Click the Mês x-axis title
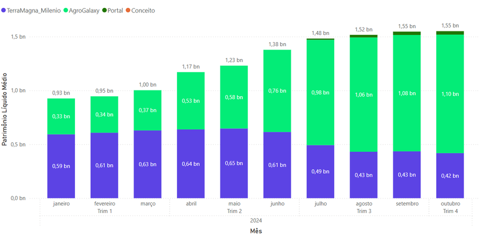The width and height of the screenshot is (479, 235). coord(255,231)
